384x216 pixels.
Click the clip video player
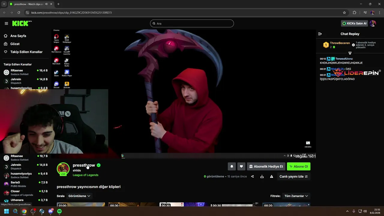(183, 94)
